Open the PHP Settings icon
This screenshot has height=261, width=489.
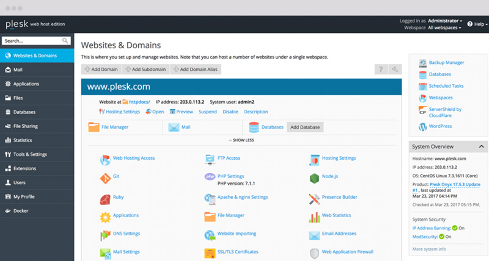210,176
